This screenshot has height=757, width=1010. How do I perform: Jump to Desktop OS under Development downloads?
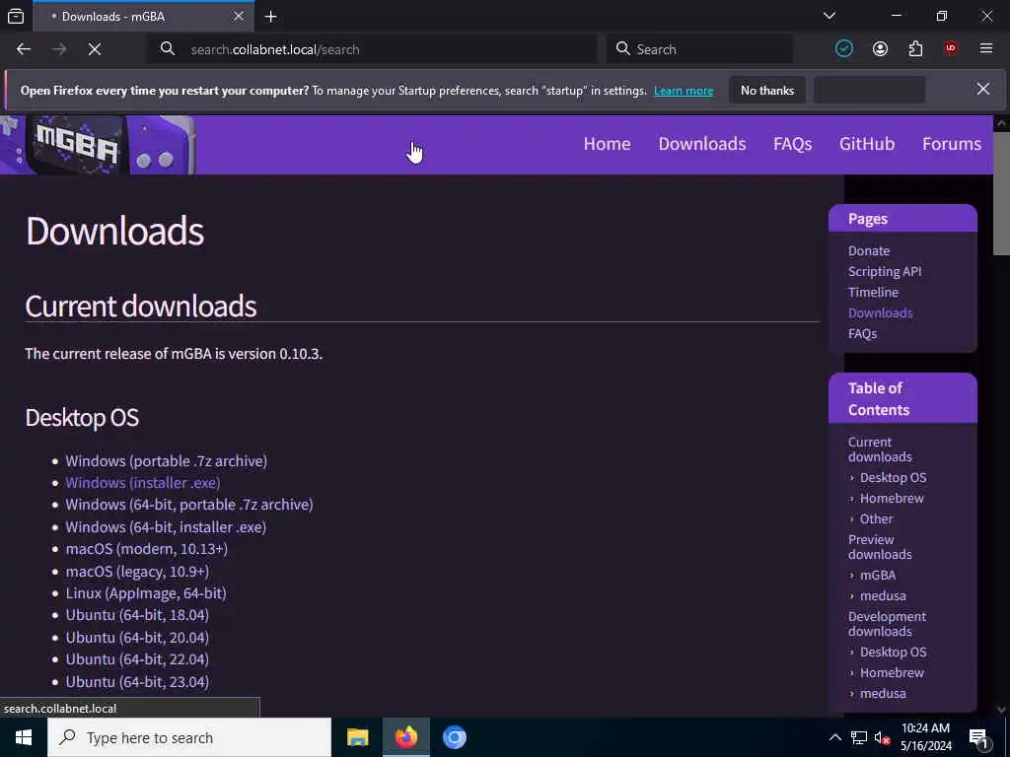(x=893, y=653)
